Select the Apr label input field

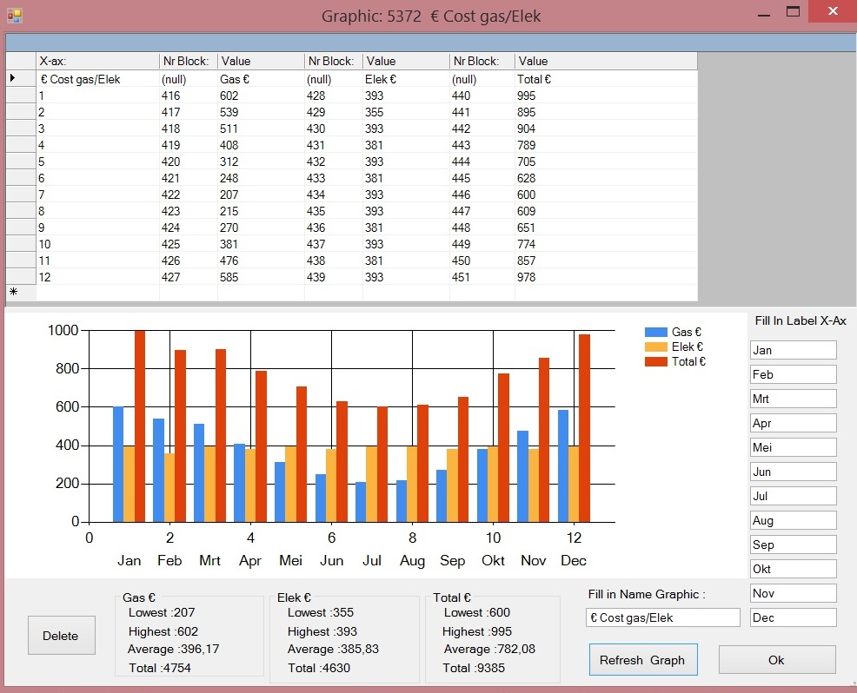coord(793,423)
